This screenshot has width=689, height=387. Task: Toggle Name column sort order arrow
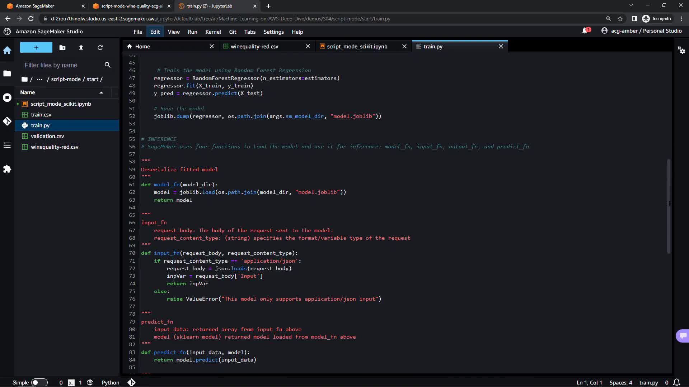101,92
